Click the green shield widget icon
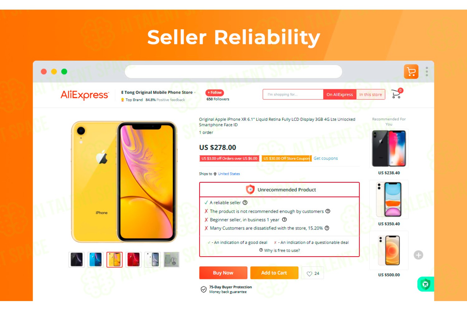 coord(426,284)
